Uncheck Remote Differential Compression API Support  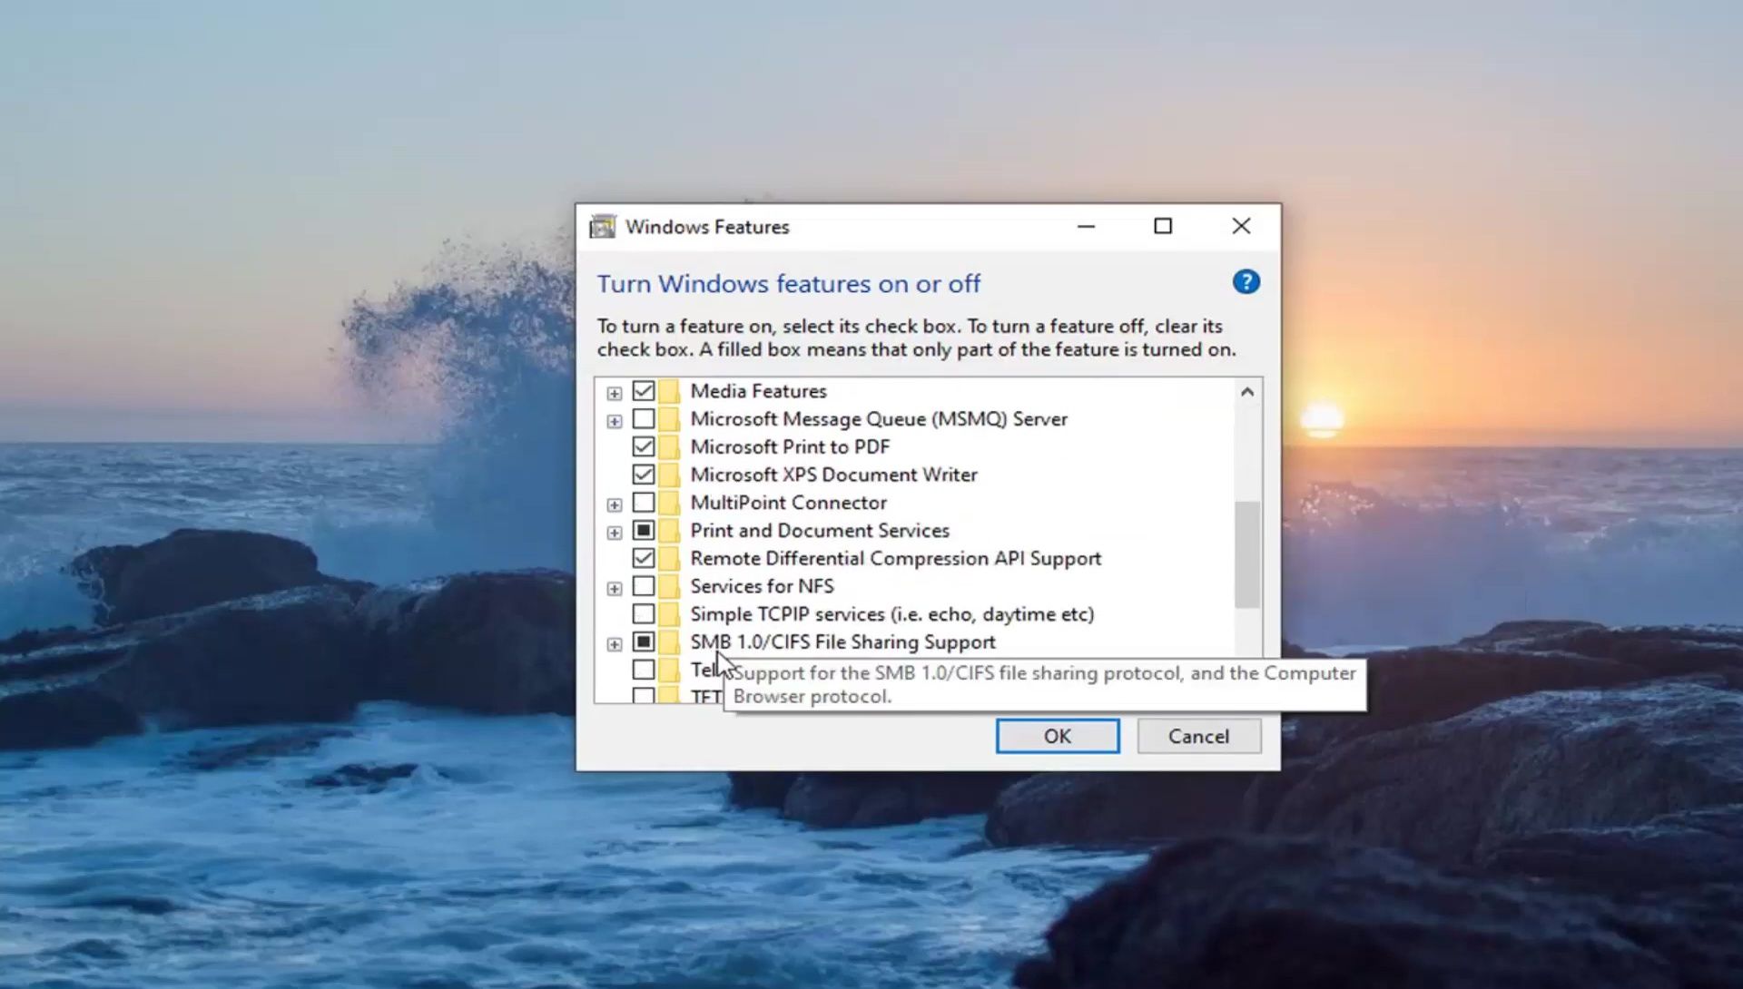coord(644,558)
